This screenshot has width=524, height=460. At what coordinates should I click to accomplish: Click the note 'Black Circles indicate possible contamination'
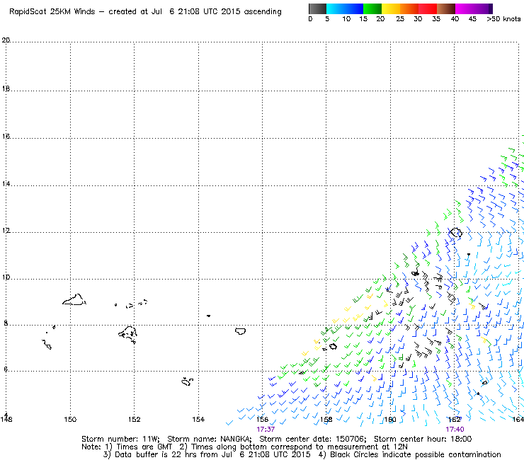(x=416, y=454)
